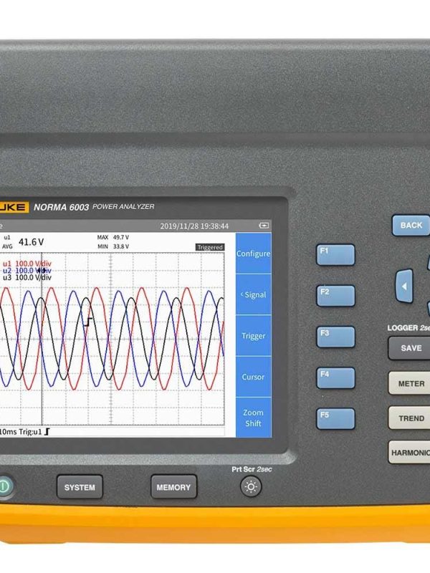The width and height of the screenshot is (430, 573).
Task: Select the Zoom Shift softkey
Action: (x=254, y=418)
